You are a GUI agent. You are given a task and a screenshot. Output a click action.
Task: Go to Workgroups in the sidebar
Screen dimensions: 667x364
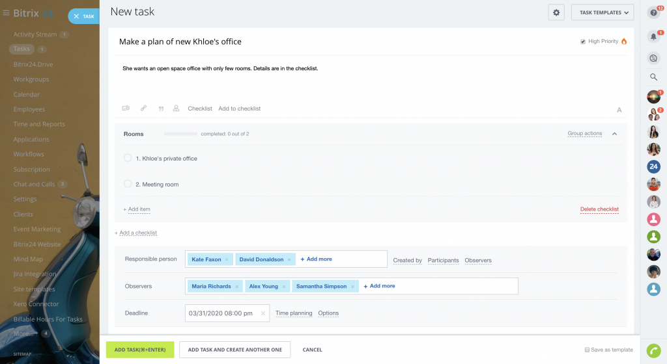click(31, 79)
